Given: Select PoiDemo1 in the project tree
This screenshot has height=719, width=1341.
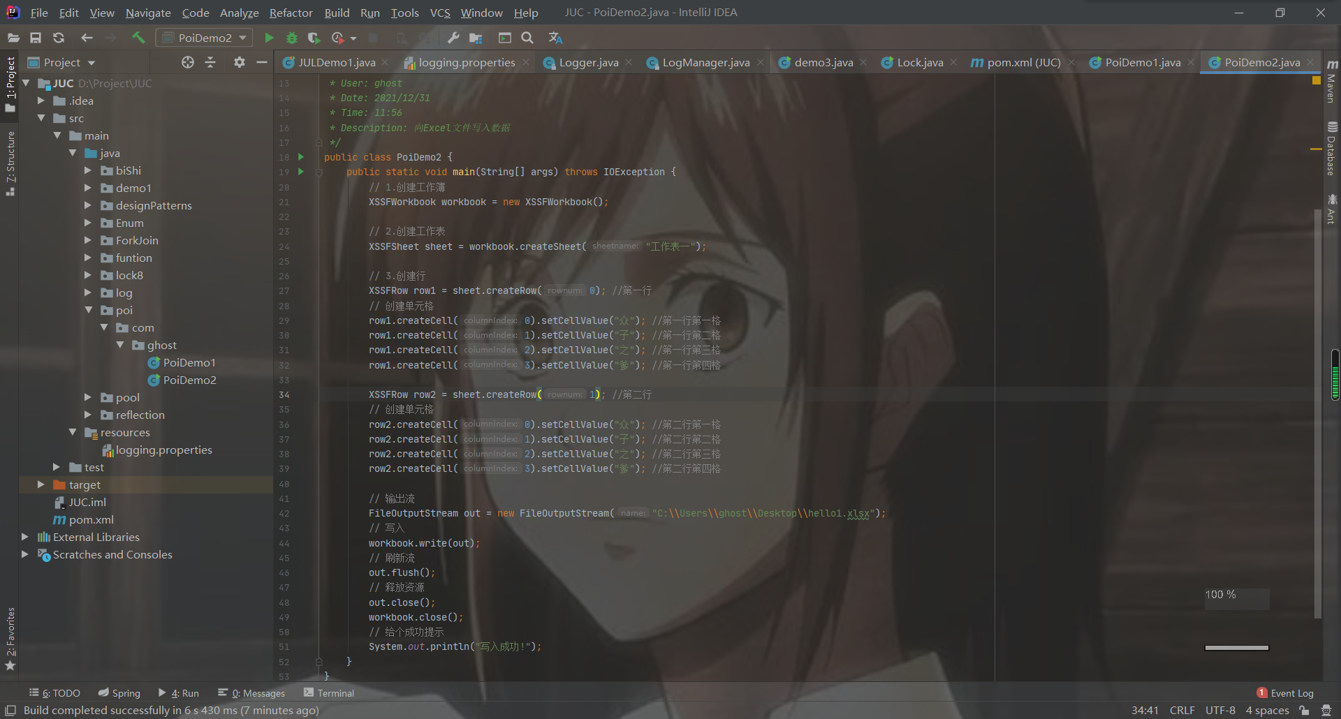Looking at the screenshot, I should 189,362.
